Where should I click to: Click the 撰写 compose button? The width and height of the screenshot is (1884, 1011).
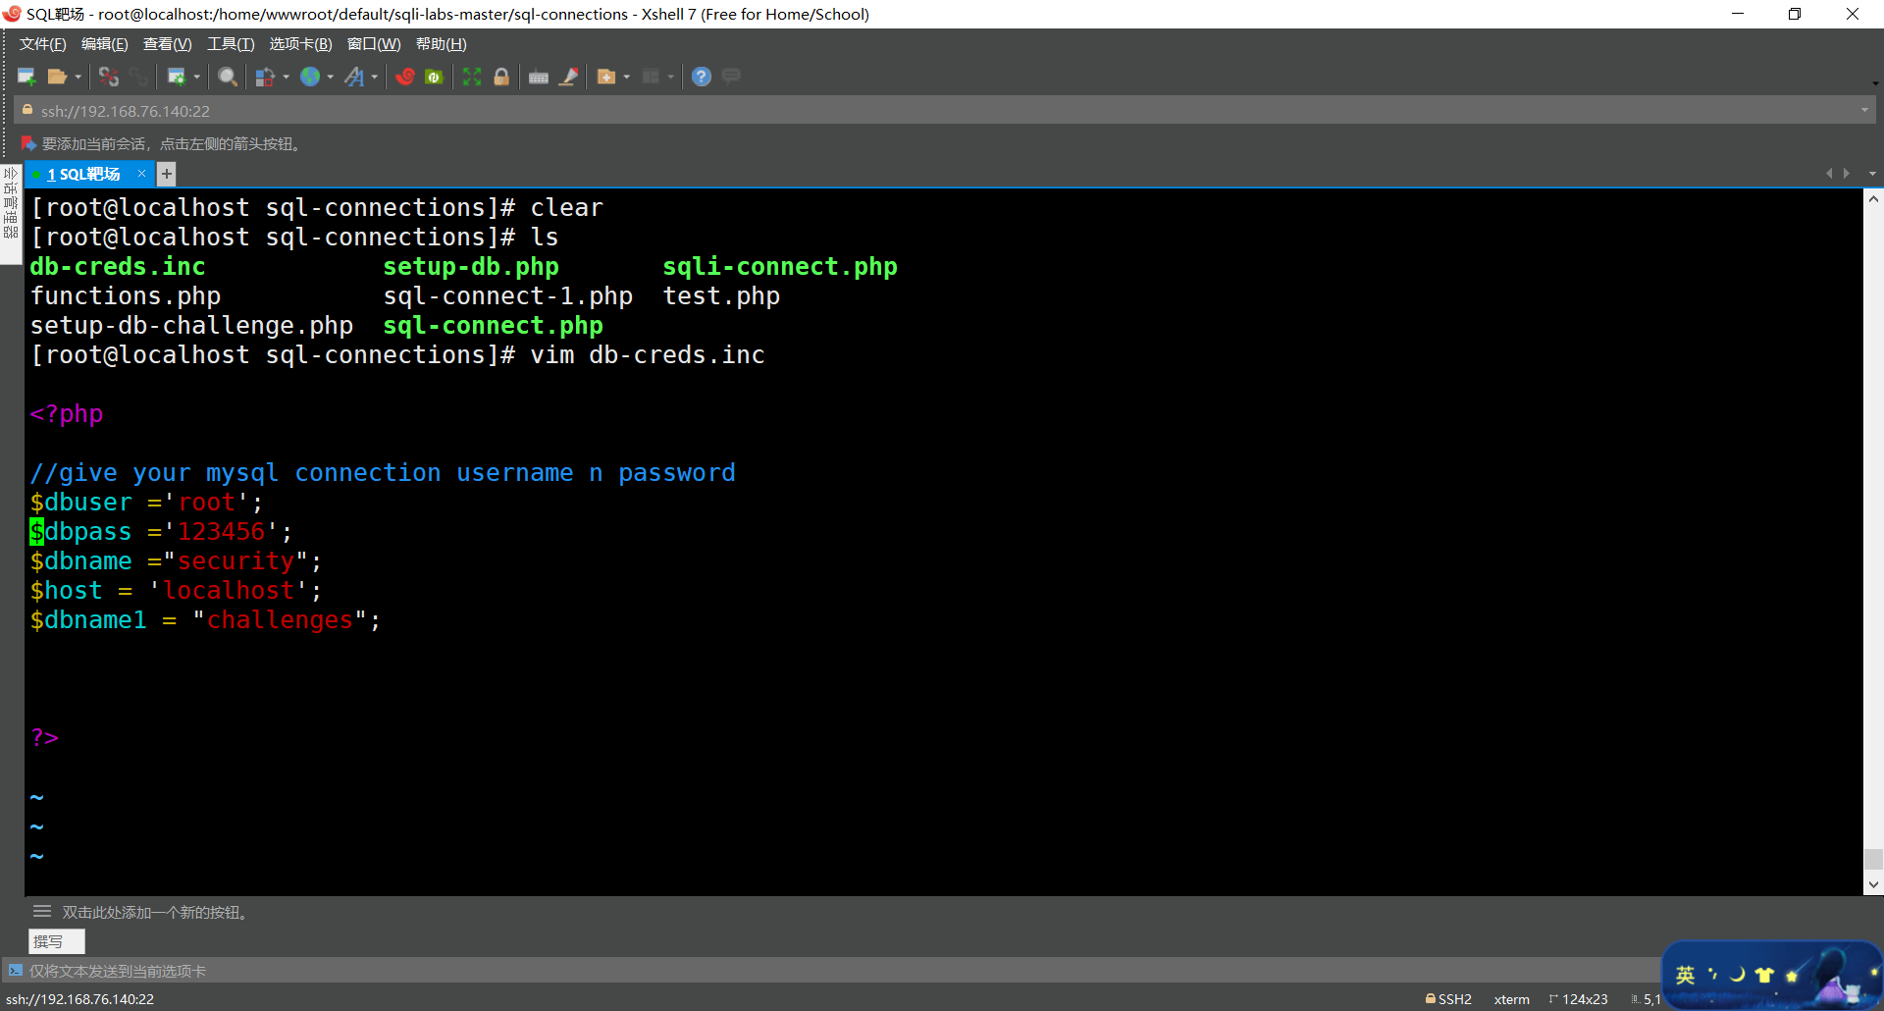[56, 941]
